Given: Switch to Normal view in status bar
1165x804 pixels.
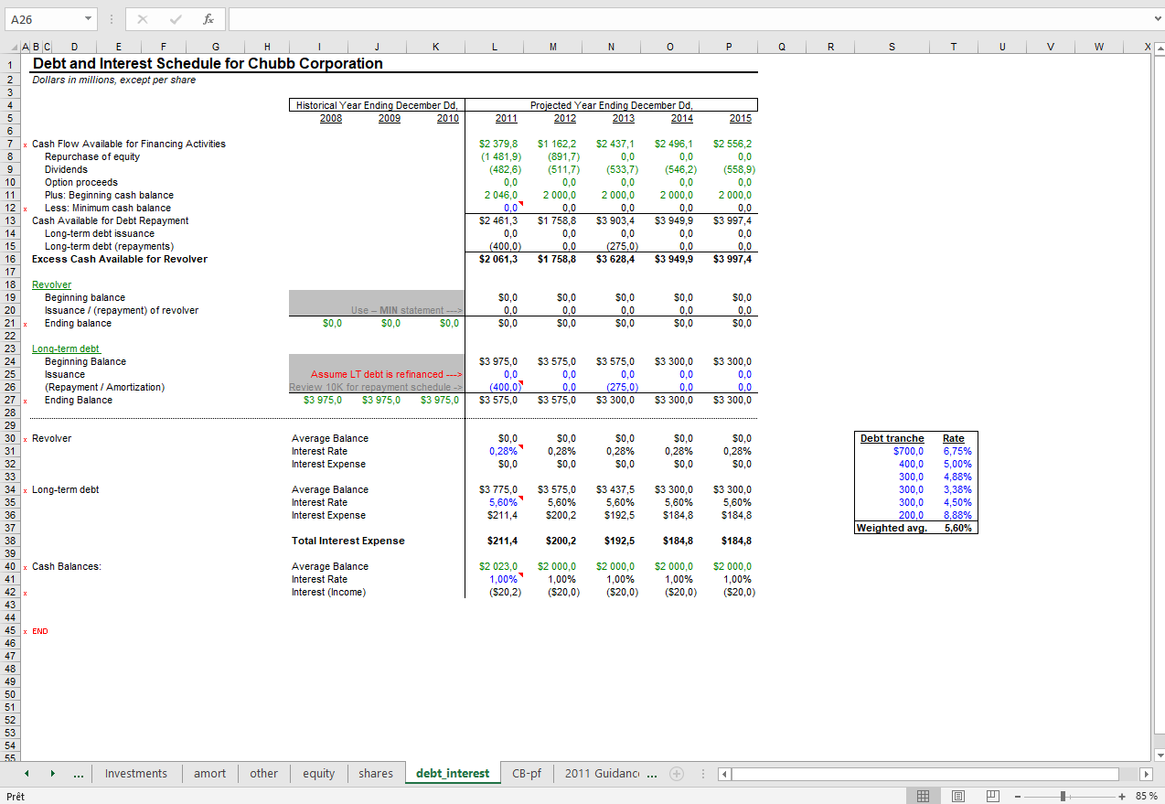Looking at the screenshot, I should 924,796.
